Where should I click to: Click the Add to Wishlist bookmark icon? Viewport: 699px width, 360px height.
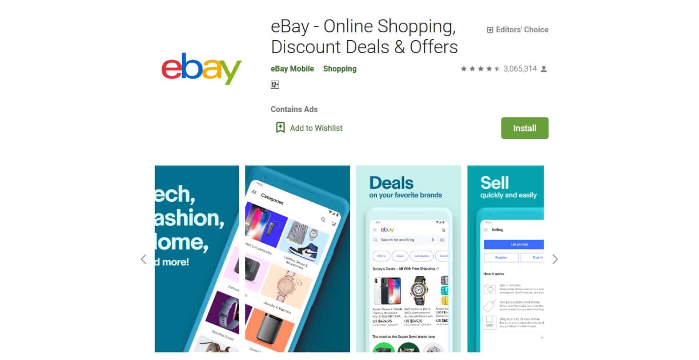280,127
